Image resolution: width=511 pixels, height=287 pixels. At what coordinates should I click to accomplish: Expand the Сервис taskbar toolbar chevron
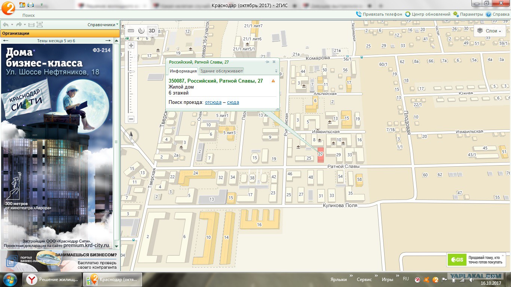click(x=376, y=276)
